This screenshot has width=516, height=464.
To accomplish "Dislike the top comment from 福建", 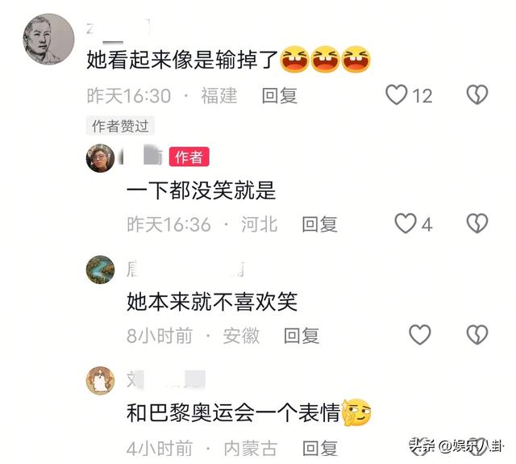I will 477,95.
